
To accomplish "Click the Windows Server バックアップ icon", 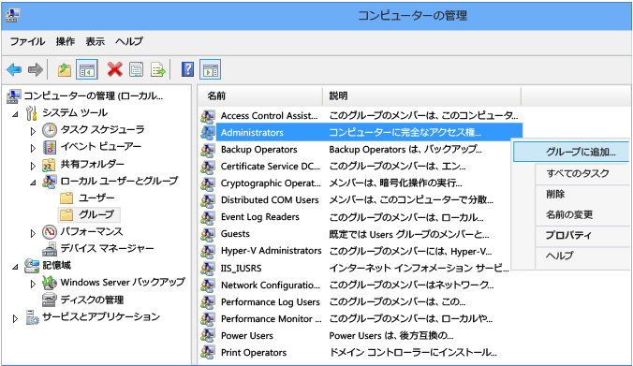I will [x=50, y=283].
